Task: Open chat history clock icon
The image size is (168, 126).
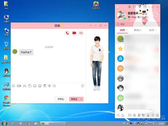Action: 83,86
